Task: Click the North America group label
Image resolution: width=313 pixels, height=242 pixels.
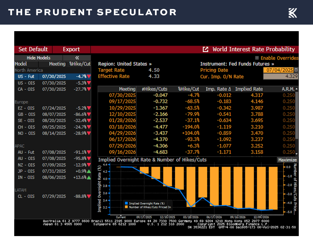Action: pos(29,70)
